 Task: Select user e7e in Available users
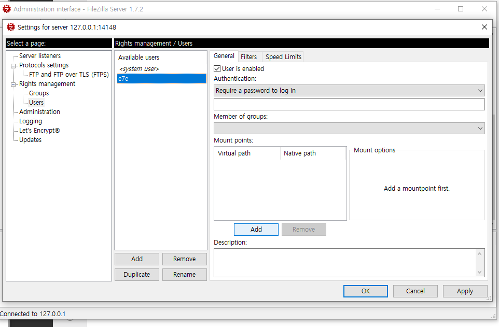162,79
